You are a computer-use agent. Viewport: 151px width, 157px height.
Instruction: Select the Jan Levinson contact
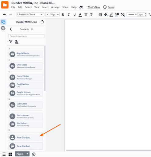(x=26, y=116)
